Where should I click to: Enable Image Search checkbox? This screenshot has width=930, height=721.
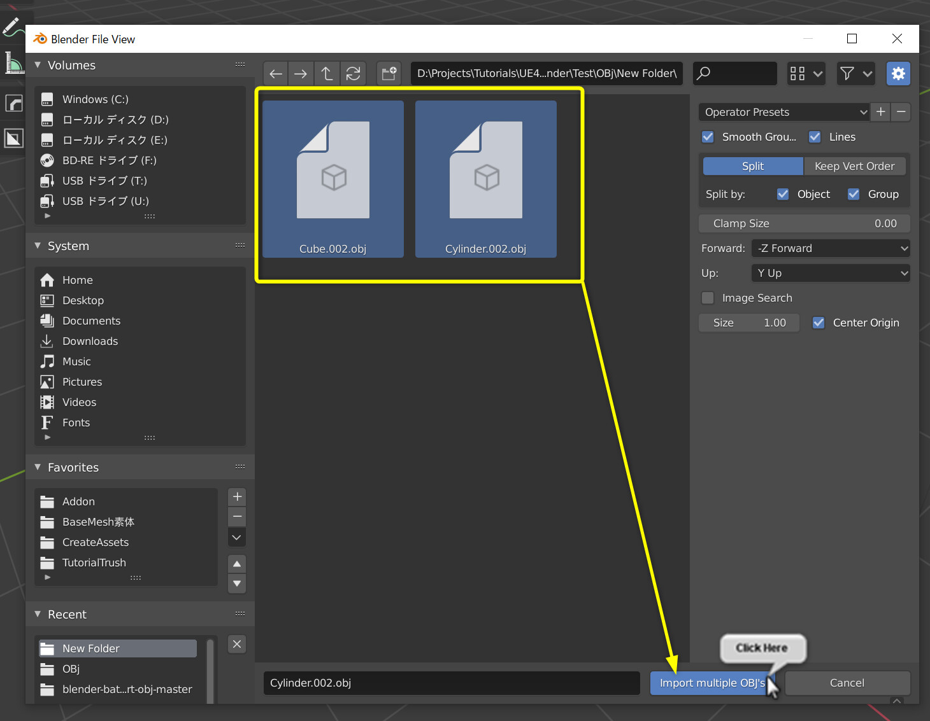coord(708,298)
